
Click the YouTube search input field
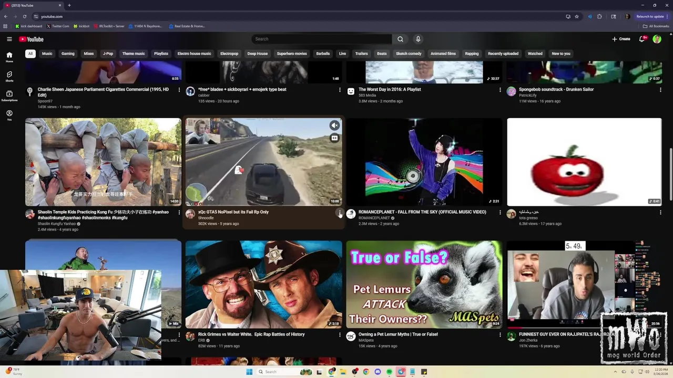tap(322, 39)
